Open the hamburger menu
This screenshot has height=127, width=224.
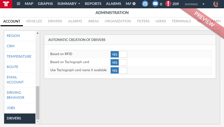pos(18,4)
